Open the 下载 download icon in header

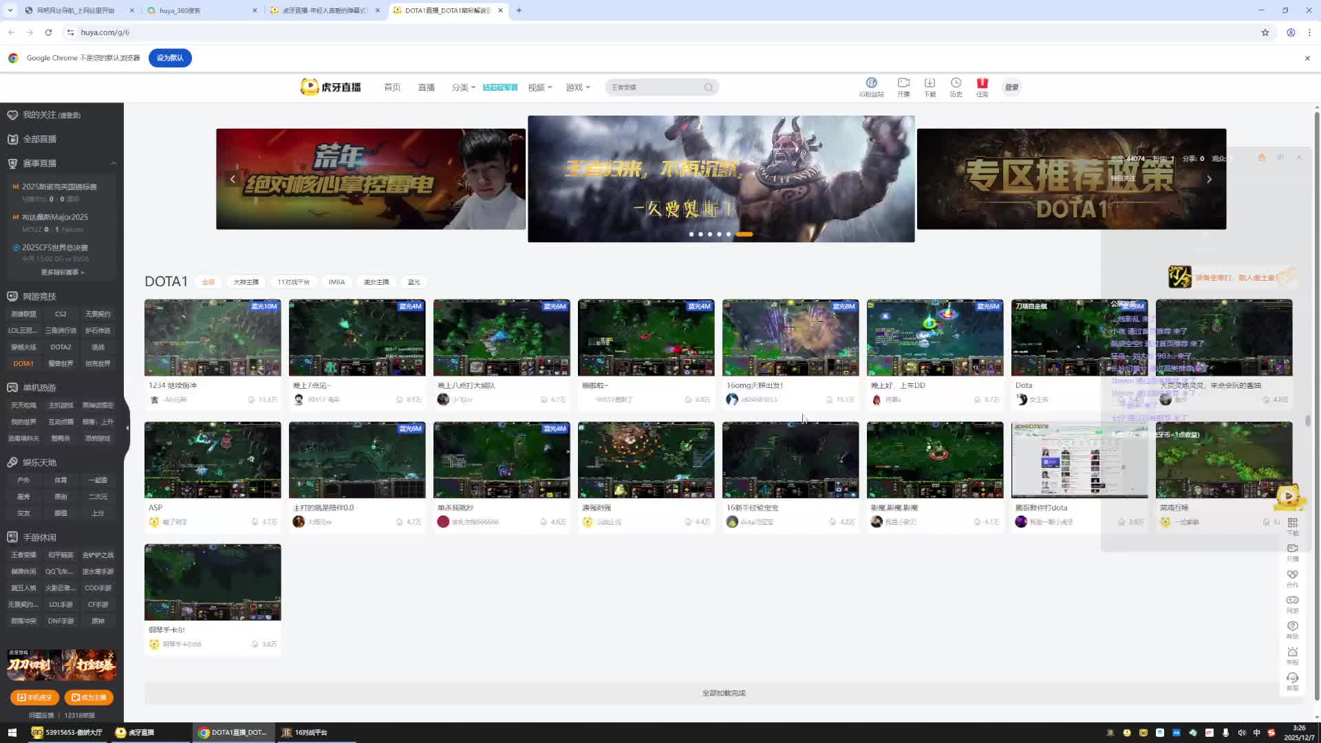930,83
